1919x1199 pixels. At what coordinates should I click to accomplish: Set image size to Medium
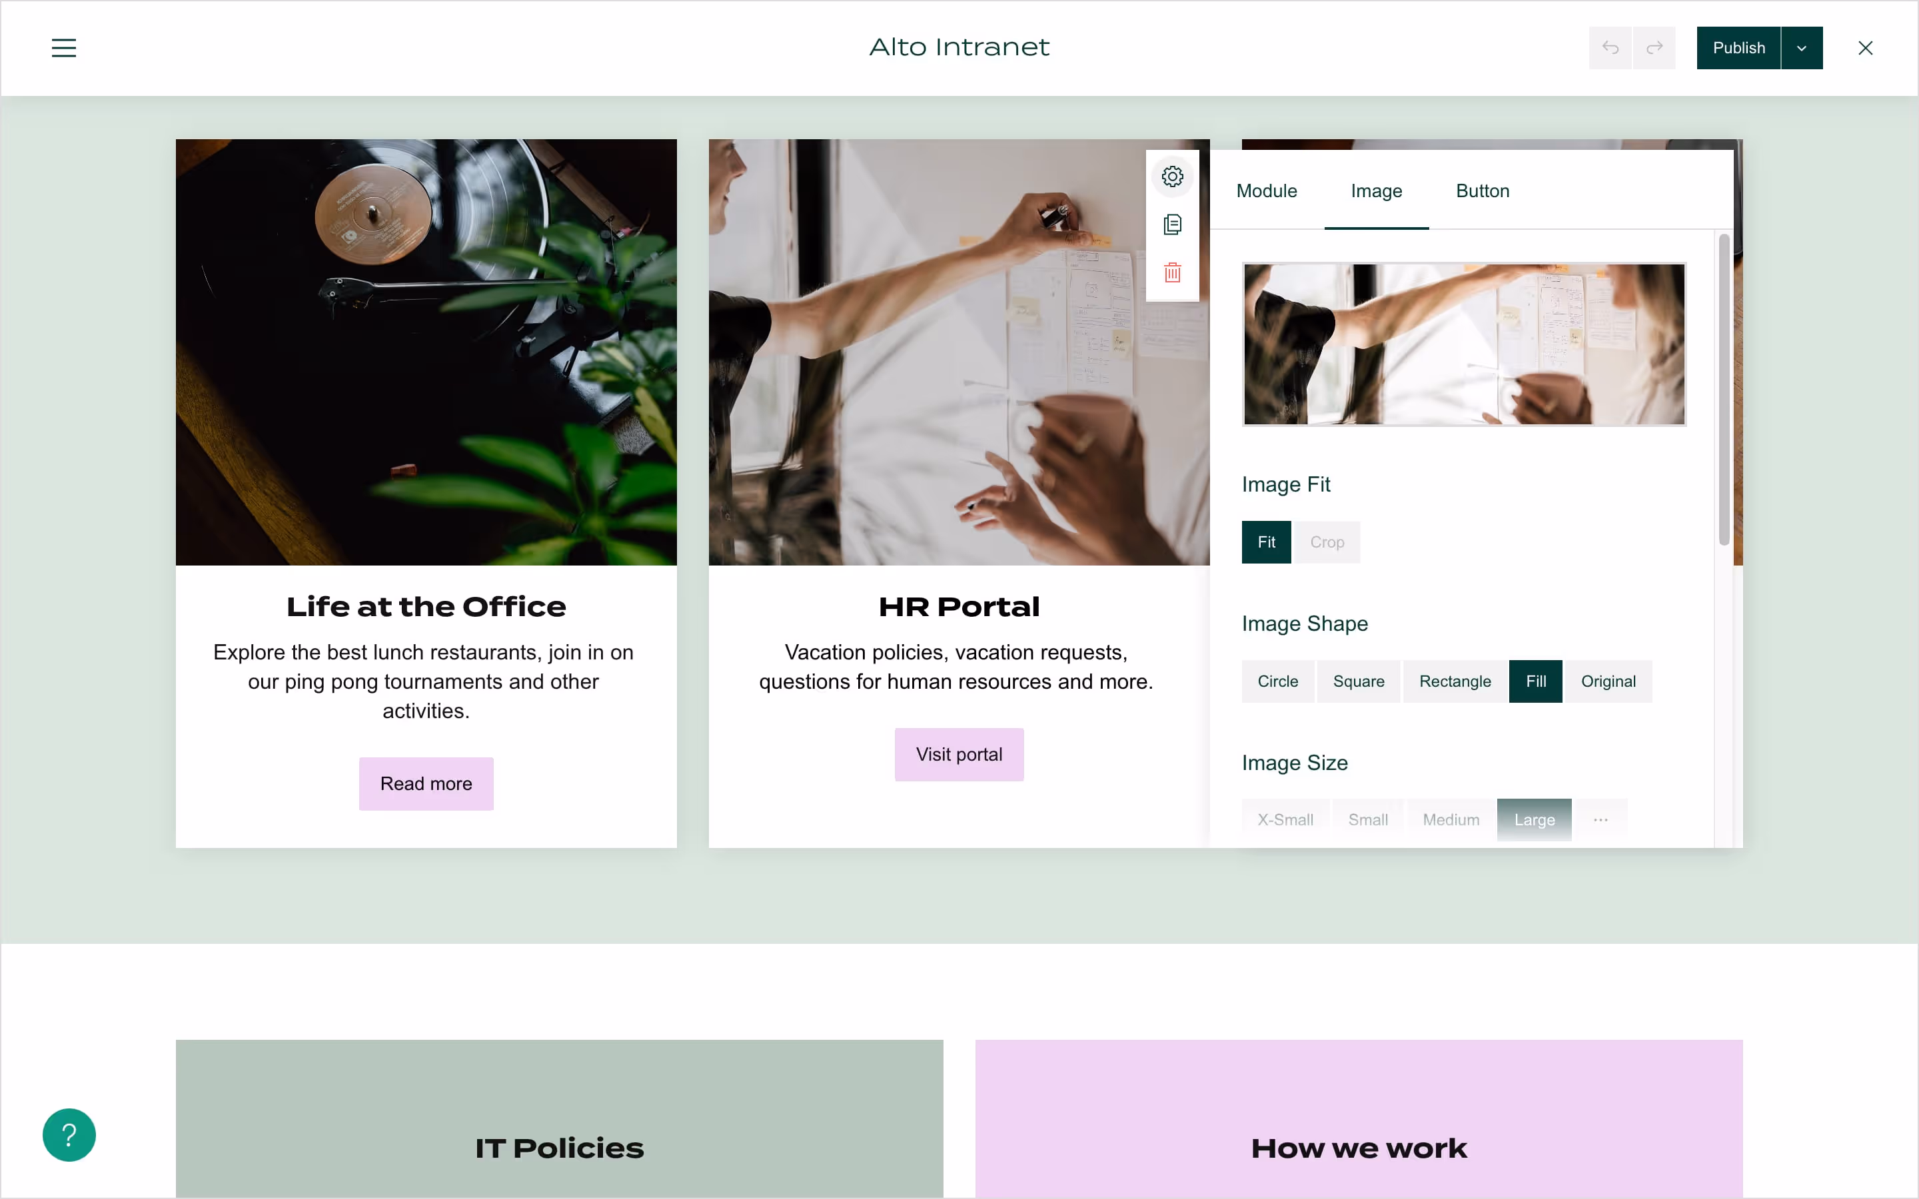pyautogui.click(x=1451, y=820)
